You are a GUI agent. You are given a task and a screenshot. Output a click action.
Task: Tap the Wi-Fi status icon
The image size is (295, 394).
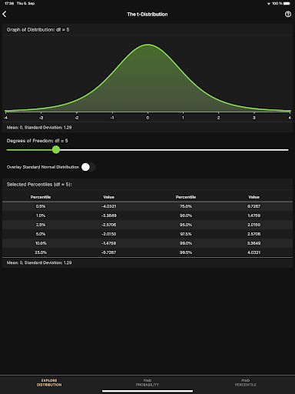(269, 4)
